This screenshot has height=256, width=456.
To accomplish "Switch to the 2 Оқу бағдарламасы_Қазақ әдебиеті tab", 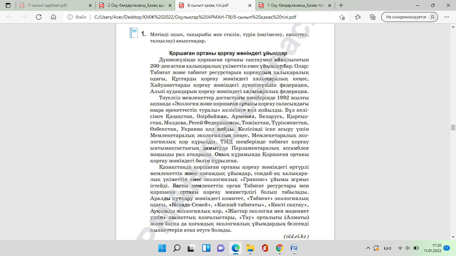I will [136, 5].
